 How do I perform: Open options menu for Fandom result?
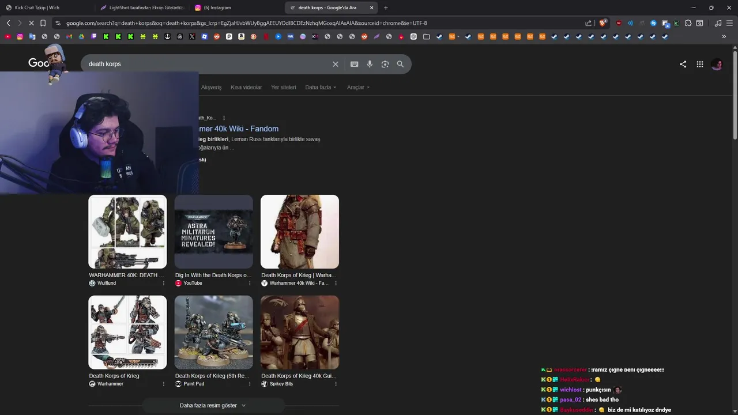224,118
